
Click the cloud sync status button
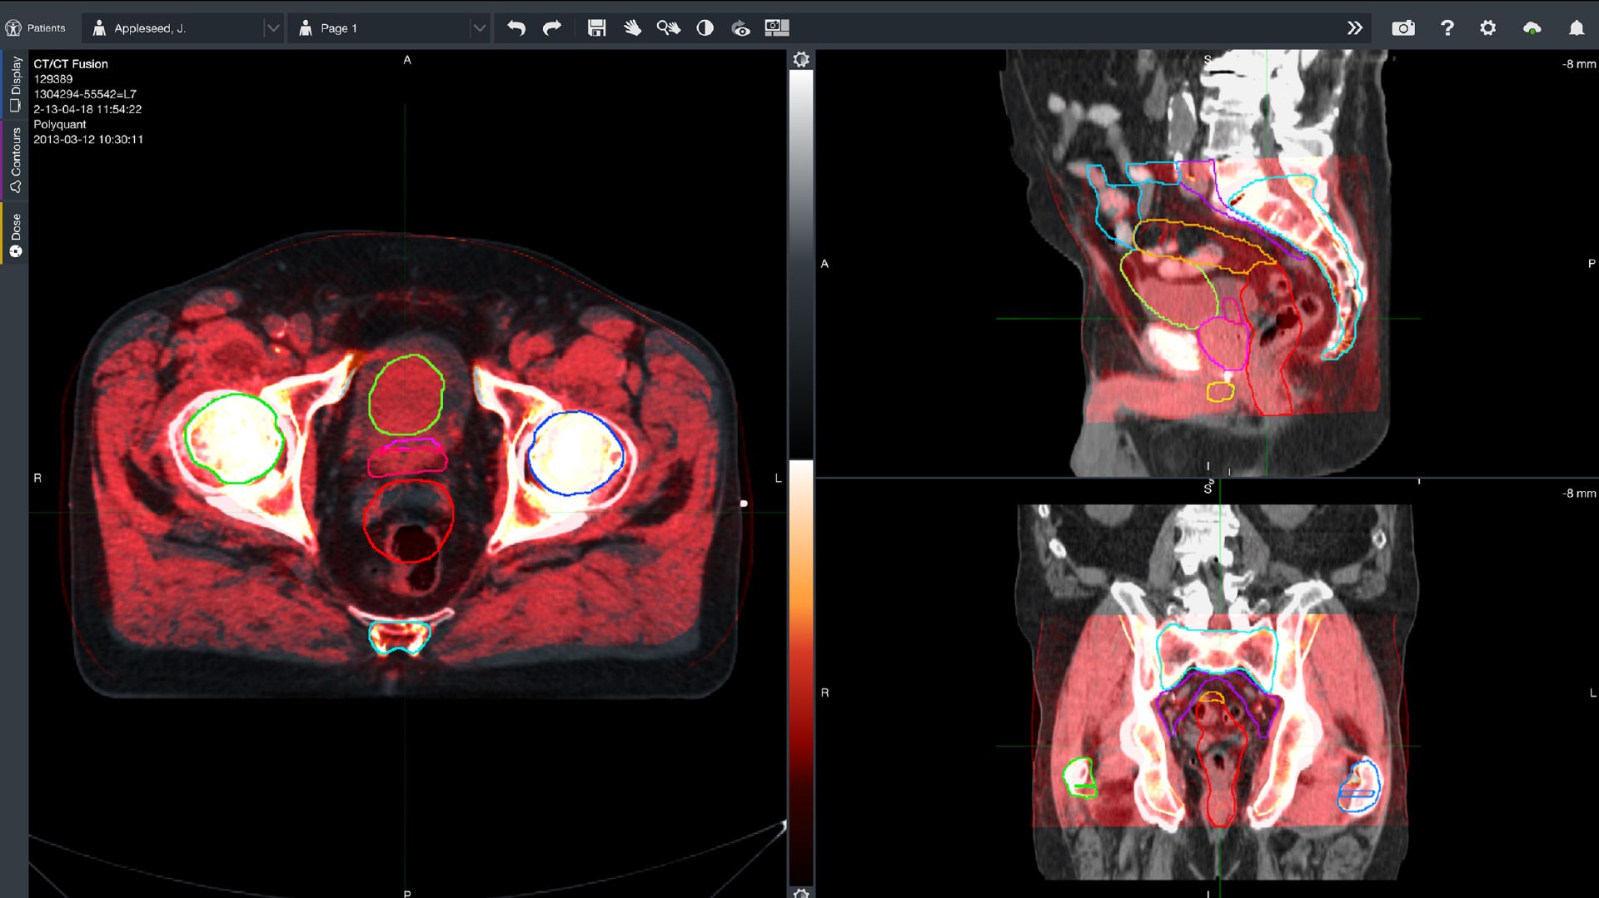1533,27
